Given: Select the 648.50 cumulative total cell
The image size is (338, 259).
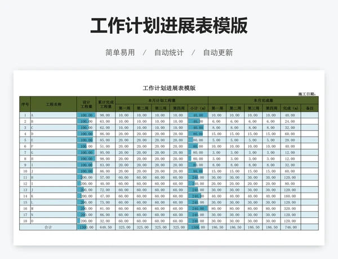Looking at the screenshot, I should pyautogui.click(x=105, y=227).
